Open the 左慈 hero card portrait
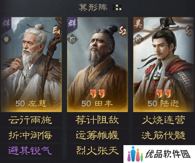195x163 pixels. (x=31, y=64)
